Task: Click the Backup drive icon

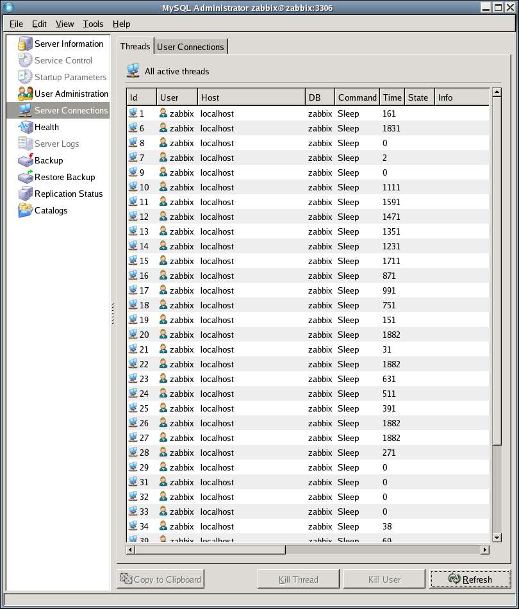Action: pos(25,160)
